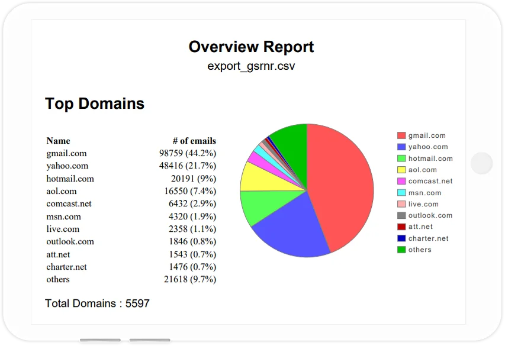Click the 'hotmail.com' legend label

[x=430, y=159]
